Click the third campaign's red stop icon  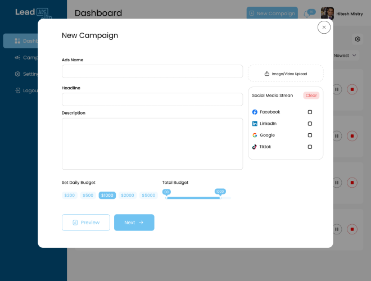[352, 183]
